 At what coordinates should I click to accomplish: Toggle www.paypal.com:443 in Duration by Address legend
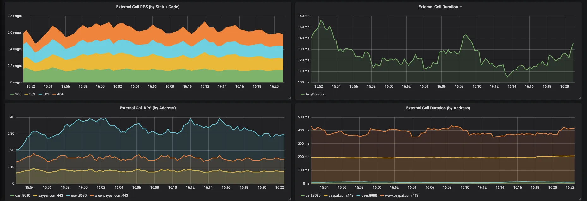[x=402, y=195]
